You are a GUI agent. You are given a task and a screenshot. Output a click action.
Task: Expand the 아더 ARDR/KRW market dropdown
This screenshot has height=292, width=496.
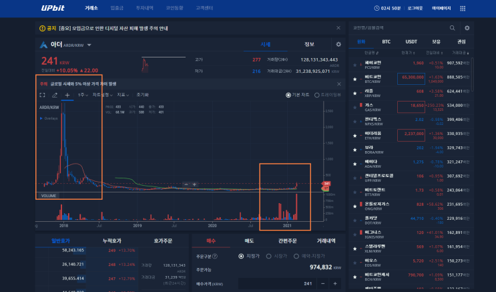[89, 45]
